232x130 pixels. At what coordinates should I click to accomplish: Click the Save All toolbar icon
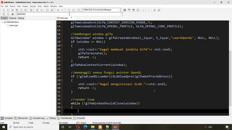pos(17,10)
